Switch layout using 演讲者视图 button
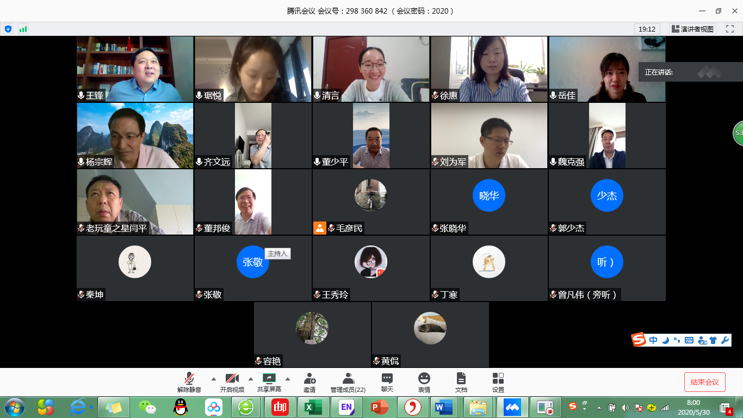The width and height of the screenshot is (743, 418). [692, 29]
